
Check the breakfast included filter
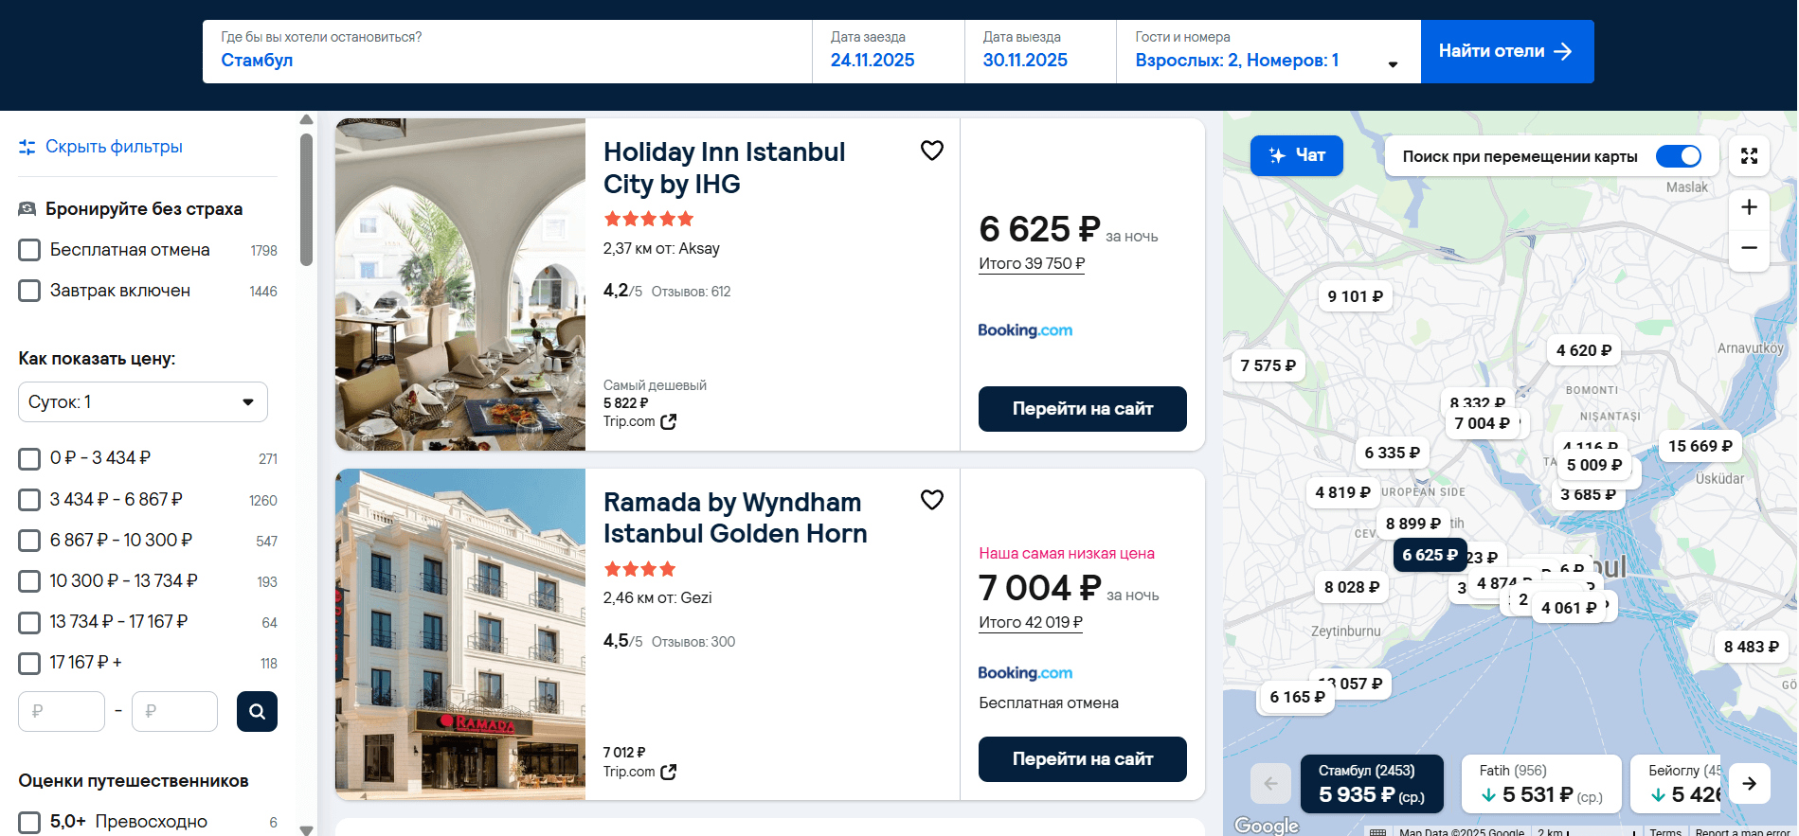click(30, 291)
